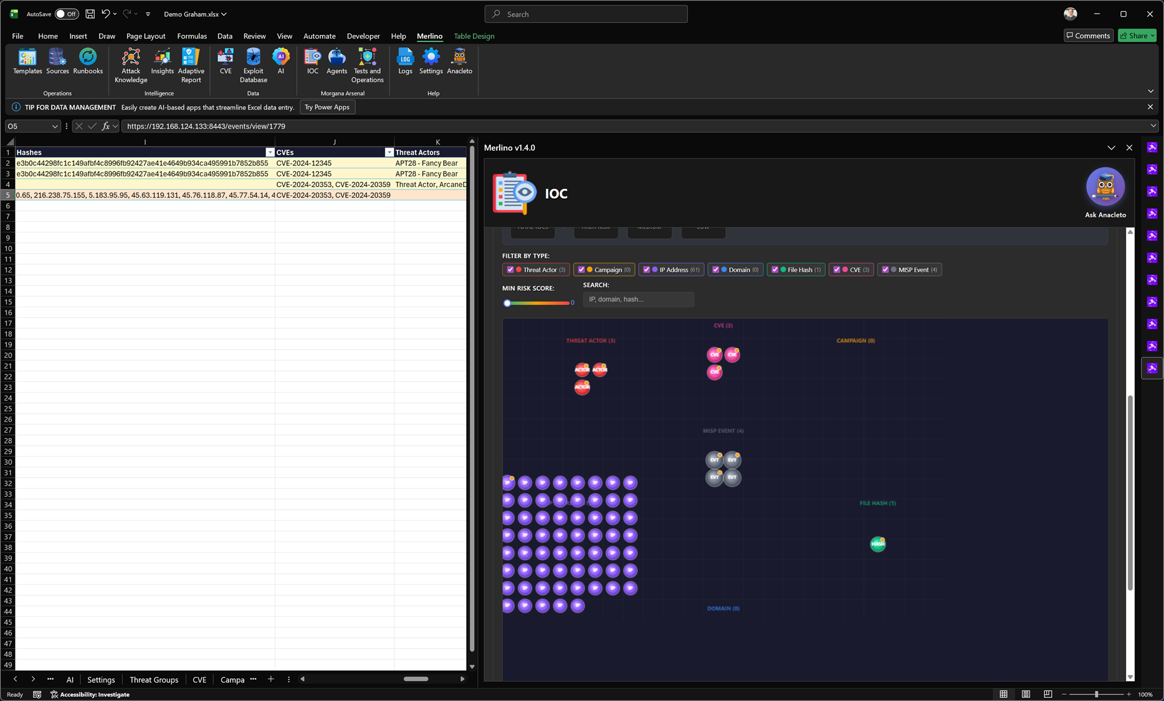Disable the MISP Event filter
The width and height of the screenshot is (1164, 701).
pos(885,270)
